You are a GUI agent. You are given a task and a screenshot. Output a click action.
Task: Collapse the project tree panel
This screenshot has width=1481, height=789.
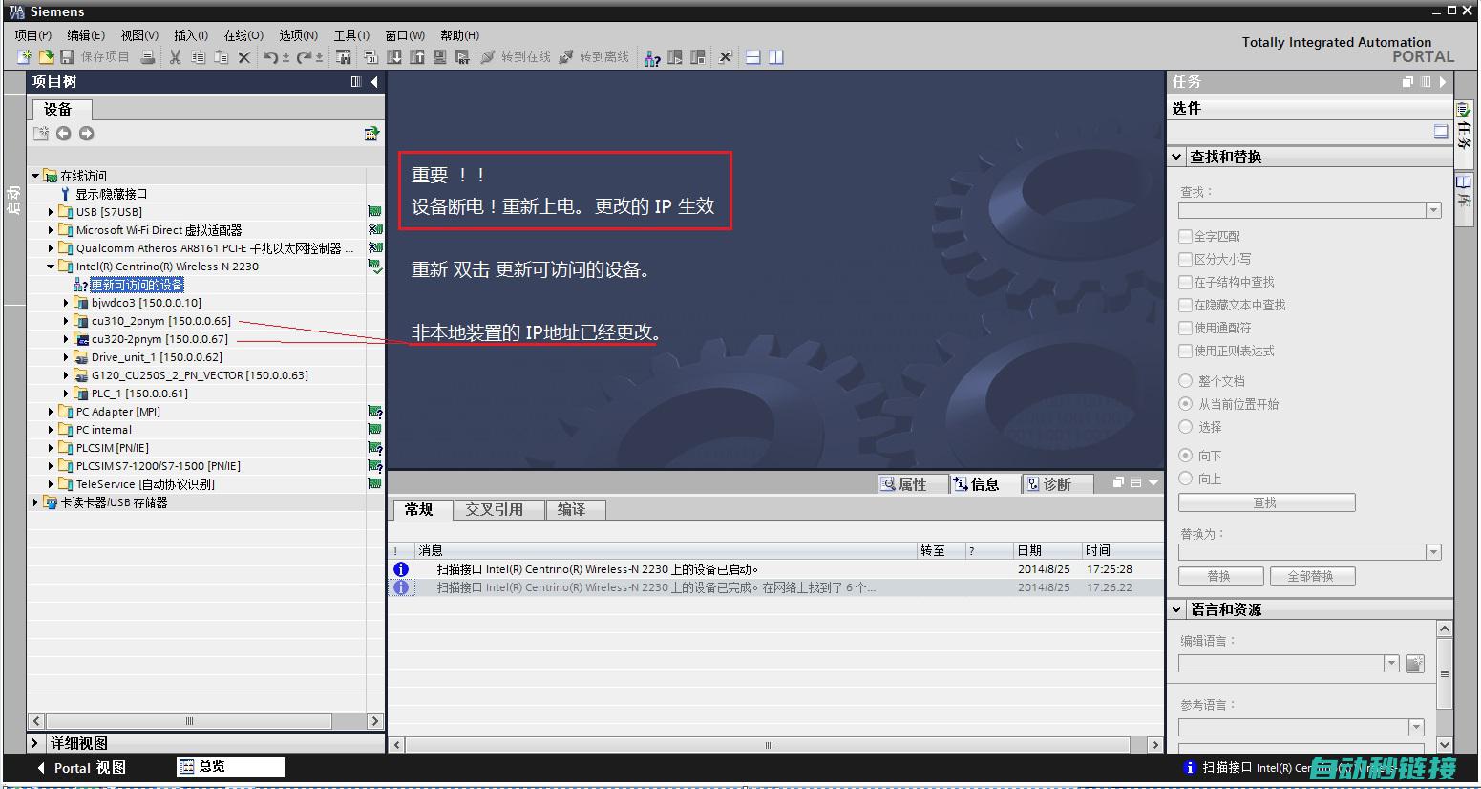click(x=374, y=82)
